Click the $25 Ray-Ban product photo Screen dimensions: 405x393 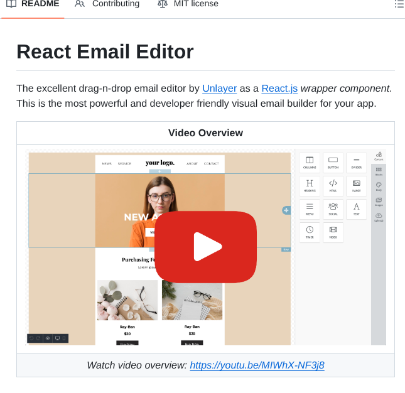click(x=192, y=301)
